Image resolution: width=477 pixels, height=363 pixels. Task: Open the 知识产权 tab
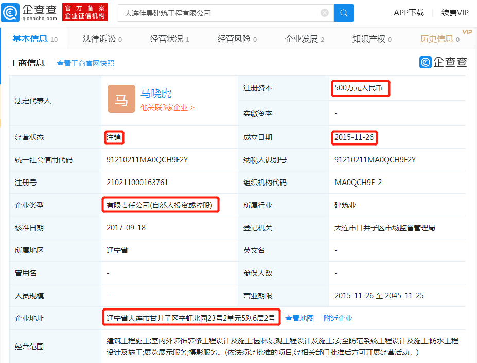tap(372, 39)
